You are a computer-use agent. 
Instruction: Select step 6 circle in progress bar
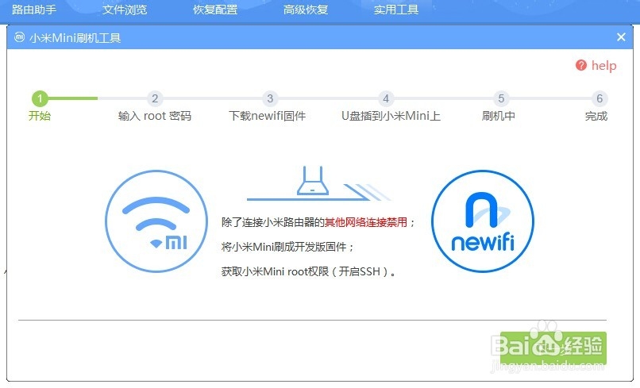[x=600, y=98]
